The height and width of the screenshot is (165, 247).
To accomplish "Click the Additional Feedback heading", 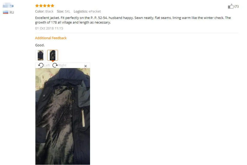I will click(51, 38).
